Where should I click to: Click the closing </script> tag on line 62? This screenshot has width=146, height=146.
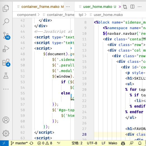click(44, 133)
